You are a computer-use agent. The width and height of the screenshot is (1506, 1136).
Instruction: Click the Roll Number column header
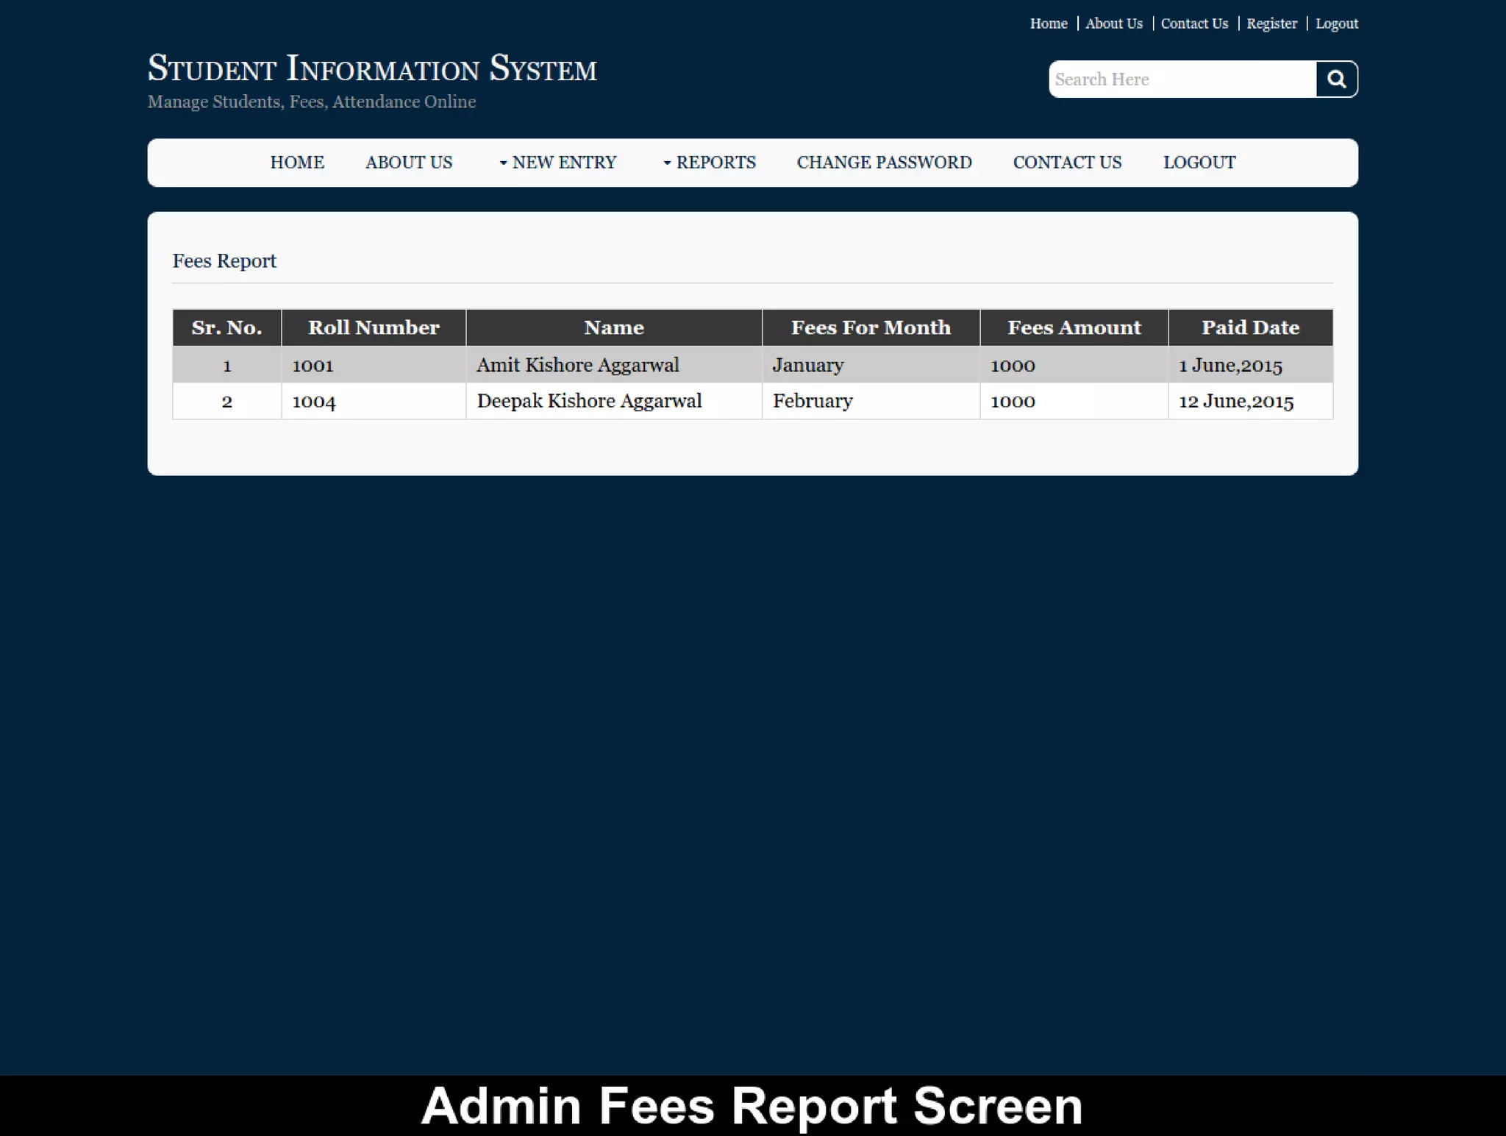click(374, 327)
